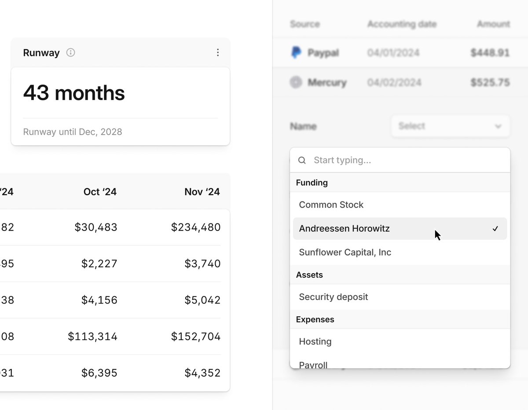The image size is (528, 410).
Task: Click the $30,483 cell
Action: (96, 227)
